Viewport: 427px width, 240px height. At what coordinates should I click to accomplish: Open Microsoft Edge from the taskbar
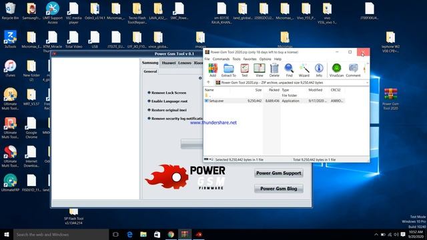click(129, 235)
